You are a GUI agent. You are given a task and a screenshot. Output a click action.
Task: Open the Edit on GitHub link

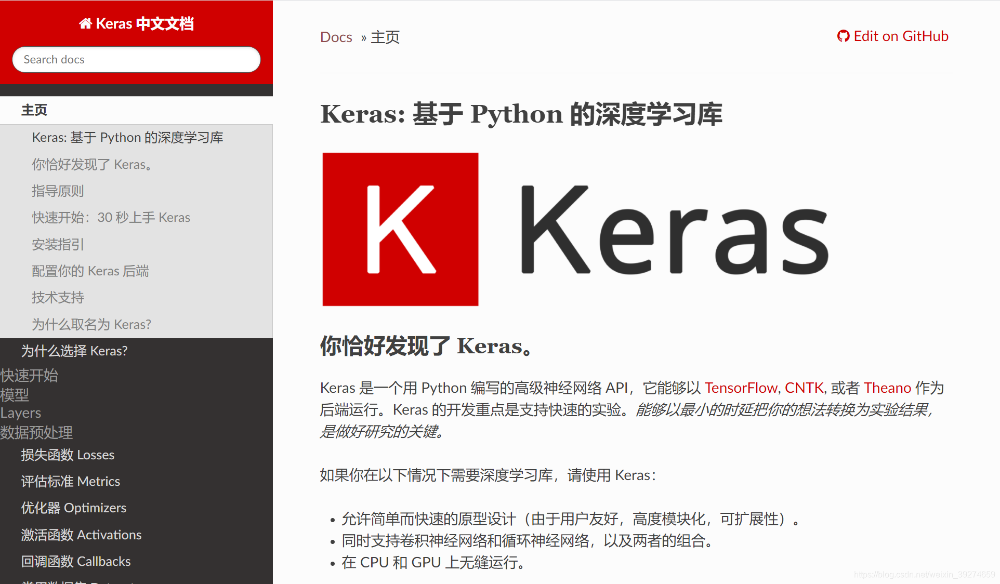point(900,36)
